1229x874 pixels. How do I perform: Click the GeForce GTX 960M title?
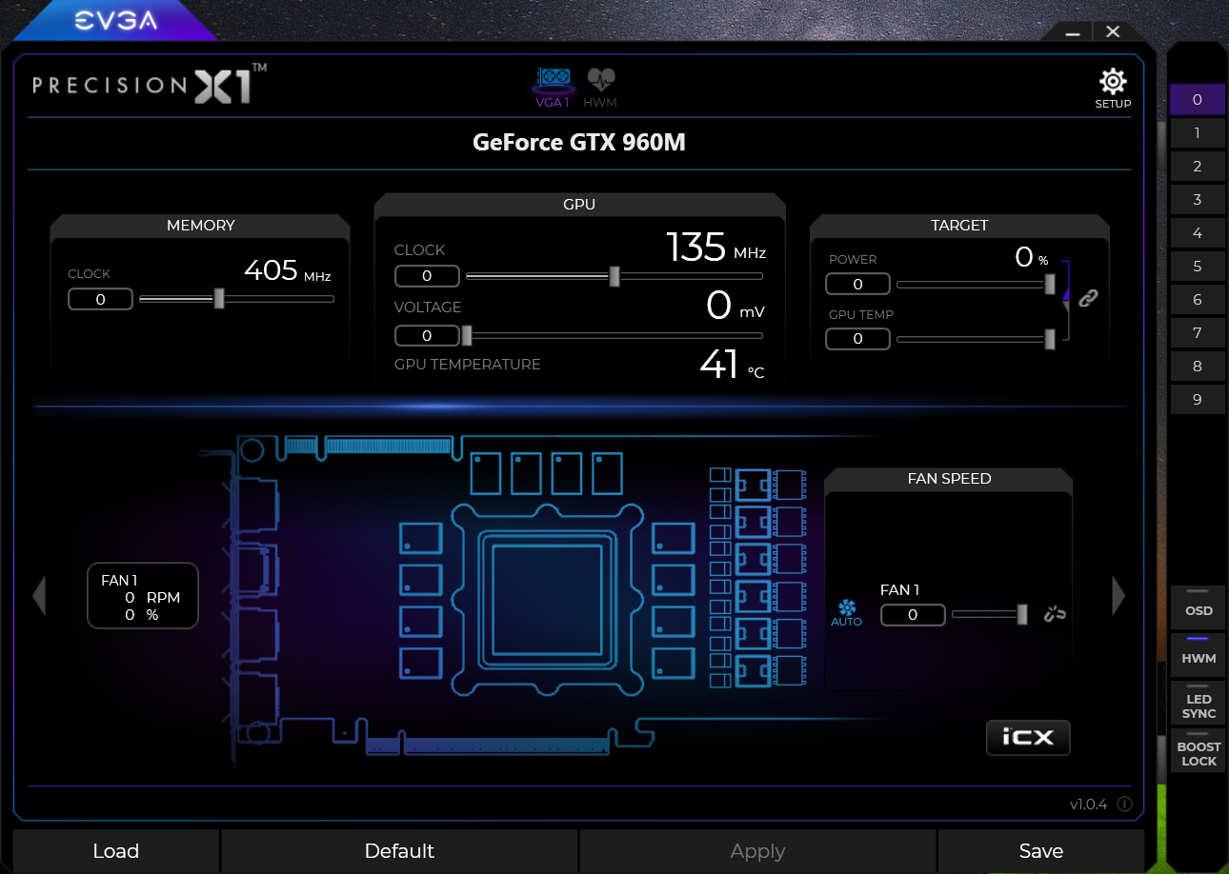click(579, 143)
